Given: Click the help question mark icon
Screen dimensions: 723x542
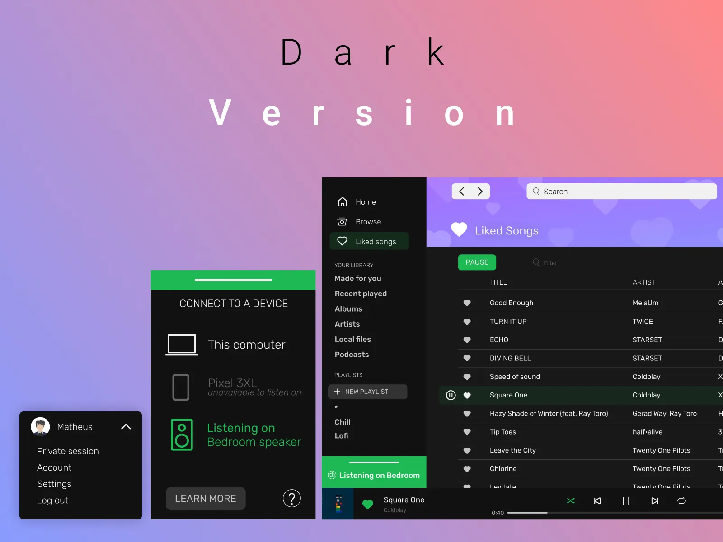Looking at the screenshot, I should pyautogui.click(x=292, y=498).
